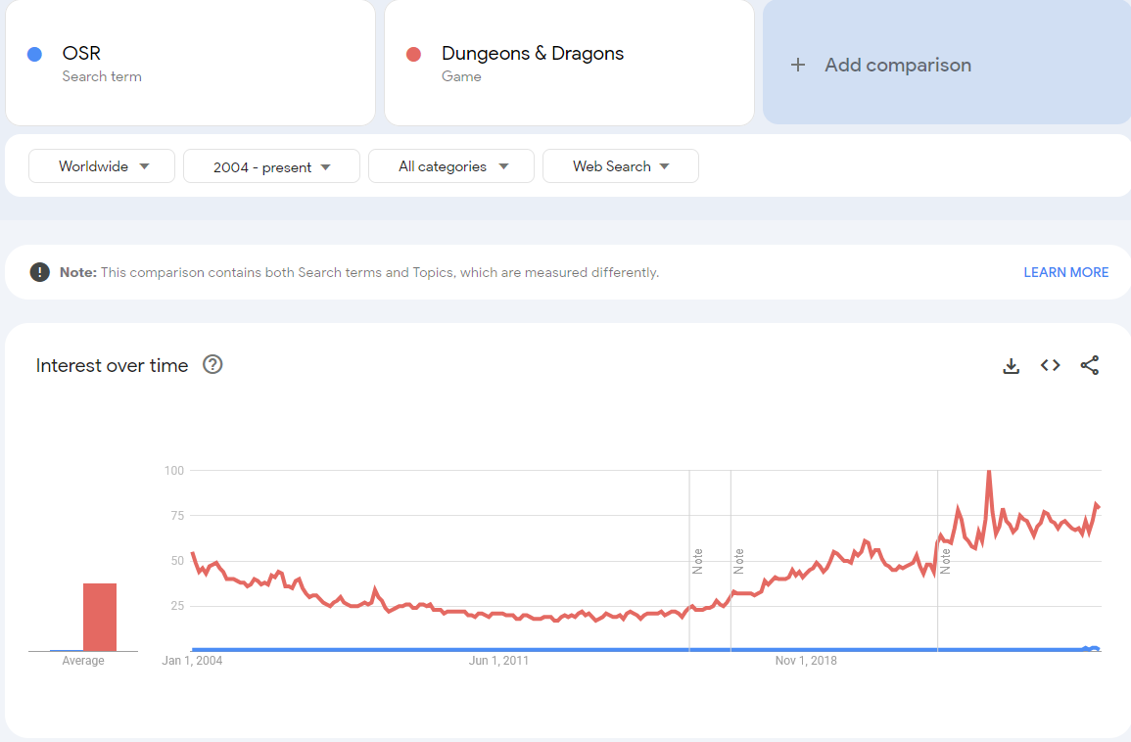Click the 'Jun 1, 2011' axis label
This screenshot has width=1131, height=742.
coord(498,661)
